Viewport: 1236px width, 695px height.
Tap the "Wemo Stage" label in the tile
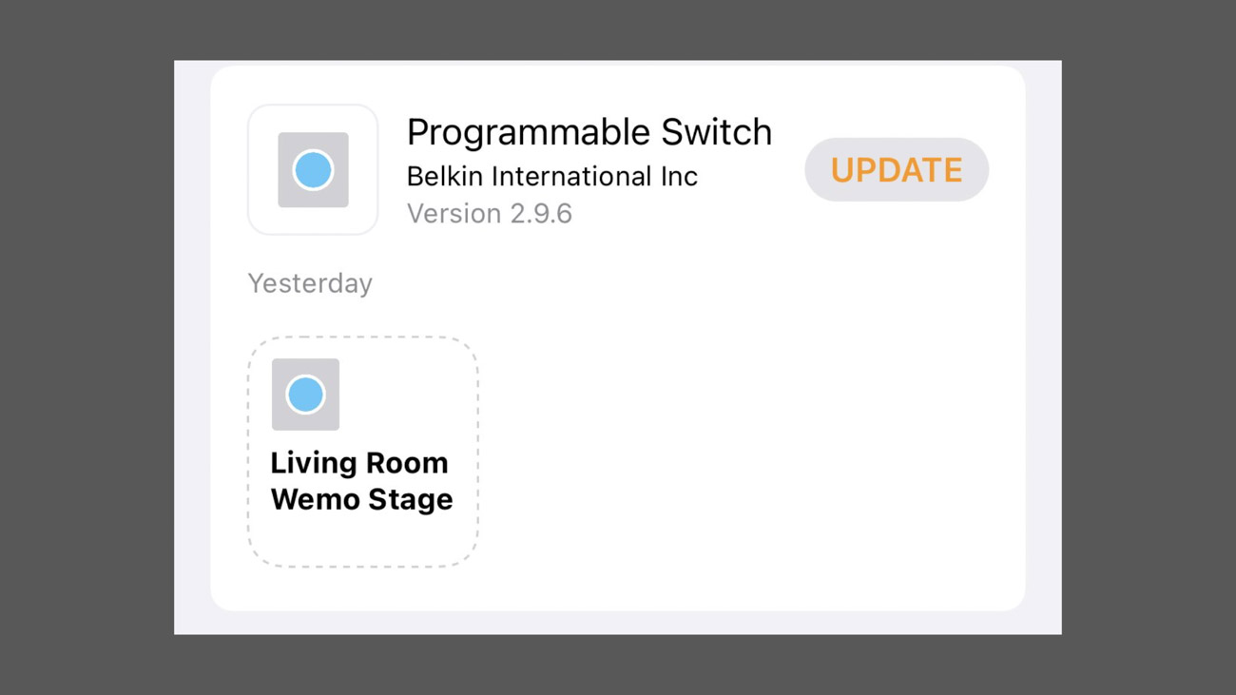(361, 499)
